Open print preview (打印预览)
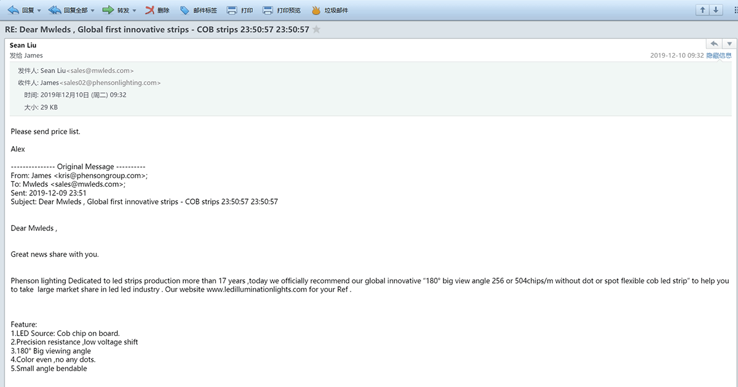 tap(282, 10)
